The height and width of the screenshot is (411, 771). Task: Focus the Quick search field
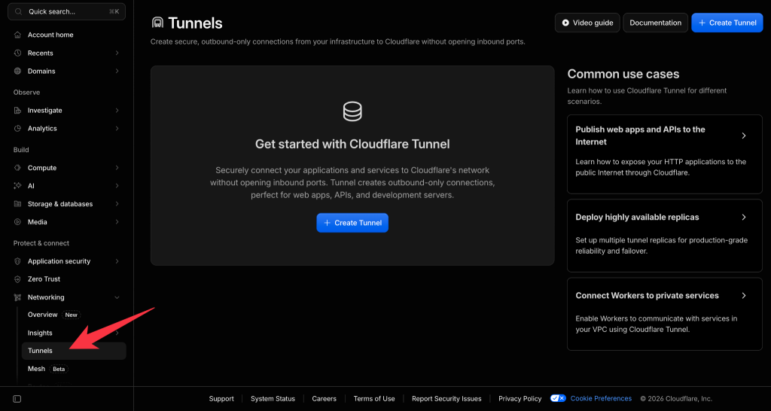(67, 11)
